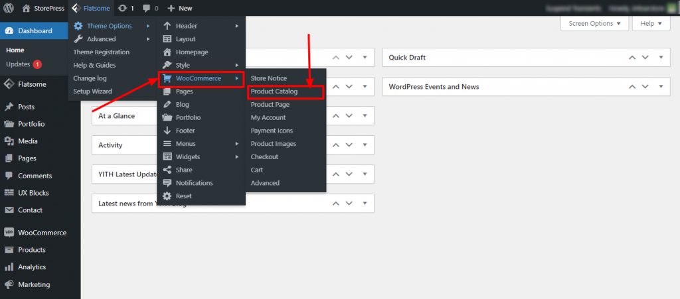This screenshot has width=680, height=299.
Task: Click the Homepage house icon
Action: pos(167,52)
